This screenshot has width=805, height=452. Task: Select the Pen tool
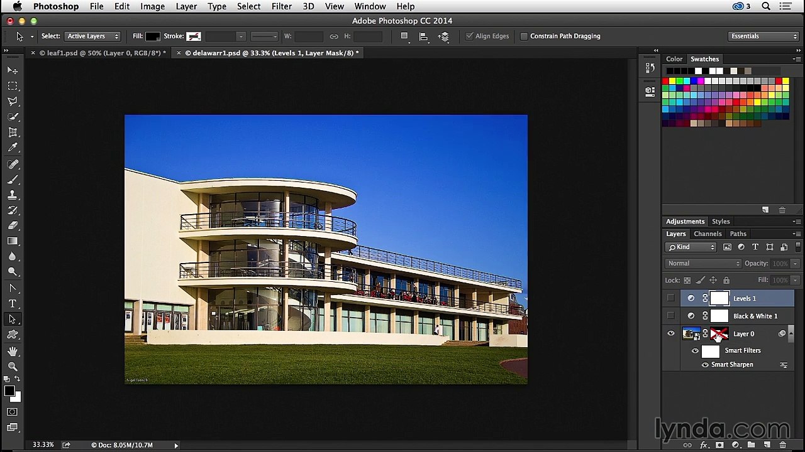click(x=13, y=288)
